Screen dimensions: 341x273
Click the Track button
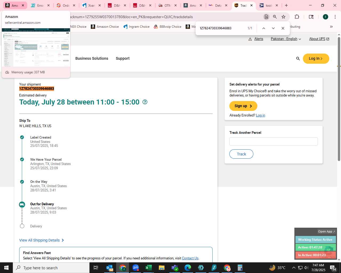(241, 154)
